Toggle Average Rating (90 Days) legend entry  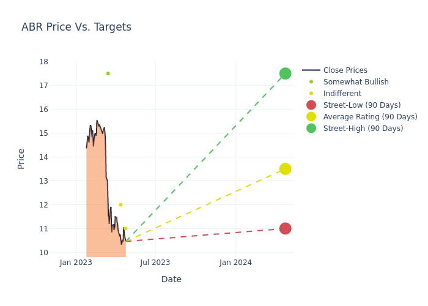click(370, 117)
